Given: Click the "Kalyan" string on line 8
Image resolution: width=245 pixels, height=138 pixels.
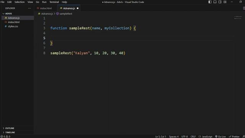Looking at the screenshot, I should point(82,53).
